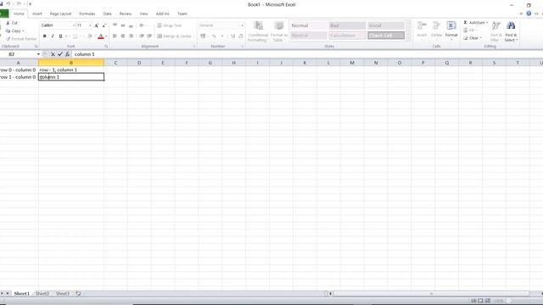The image size is (543, 305).
Task: Switch to the Formulas ribbon tab
Action: (x=87, y=14)
